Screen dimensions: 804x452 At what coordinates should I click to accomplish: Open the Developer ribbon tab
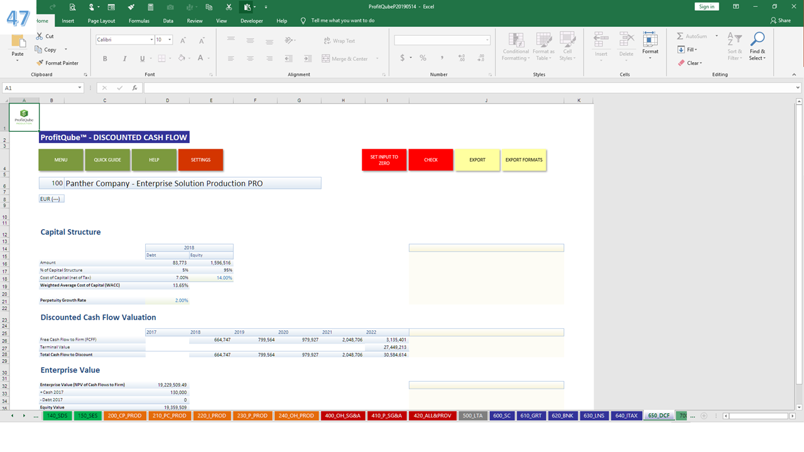click(x=252, y=21)
